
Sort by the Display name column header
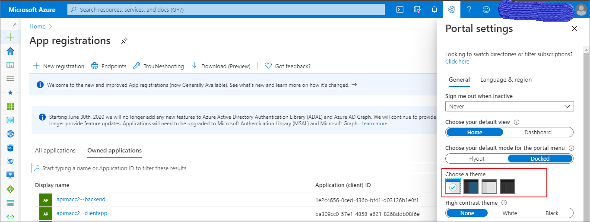[x=52, y=185]
